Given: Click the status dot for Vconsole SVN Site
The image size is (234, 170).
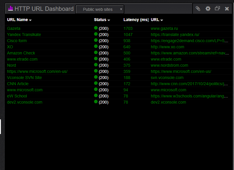Looking at the screenshot, I should coord(96,77).
